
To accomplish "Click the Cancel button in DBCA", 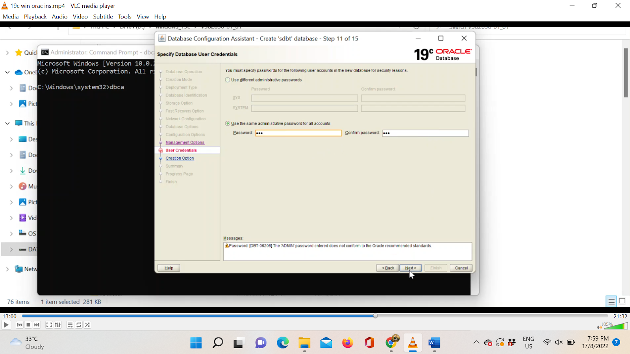I will coord(461,268).
